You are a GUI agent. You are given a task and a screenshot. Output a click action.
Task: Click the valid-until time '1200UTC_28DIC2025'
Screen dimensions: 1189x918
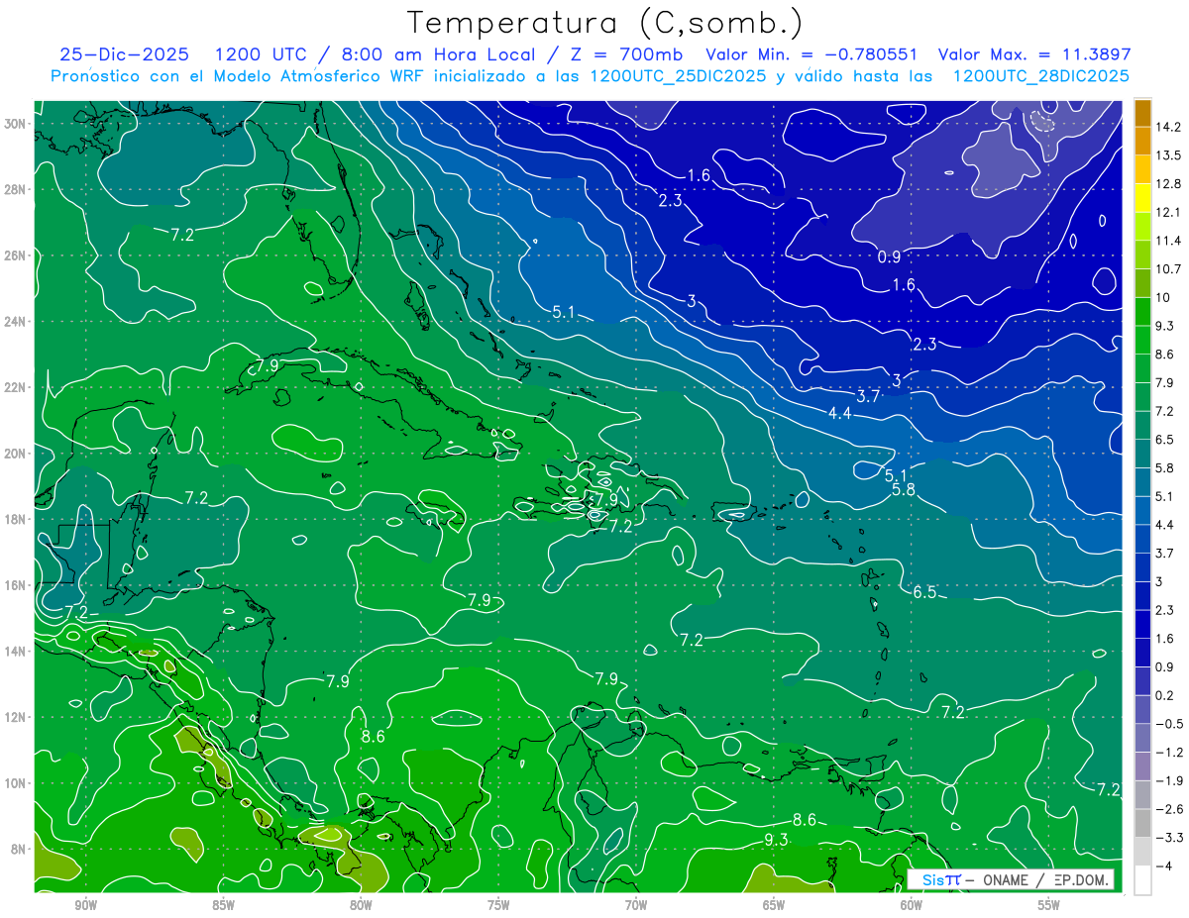click(x=1040, y=75)
